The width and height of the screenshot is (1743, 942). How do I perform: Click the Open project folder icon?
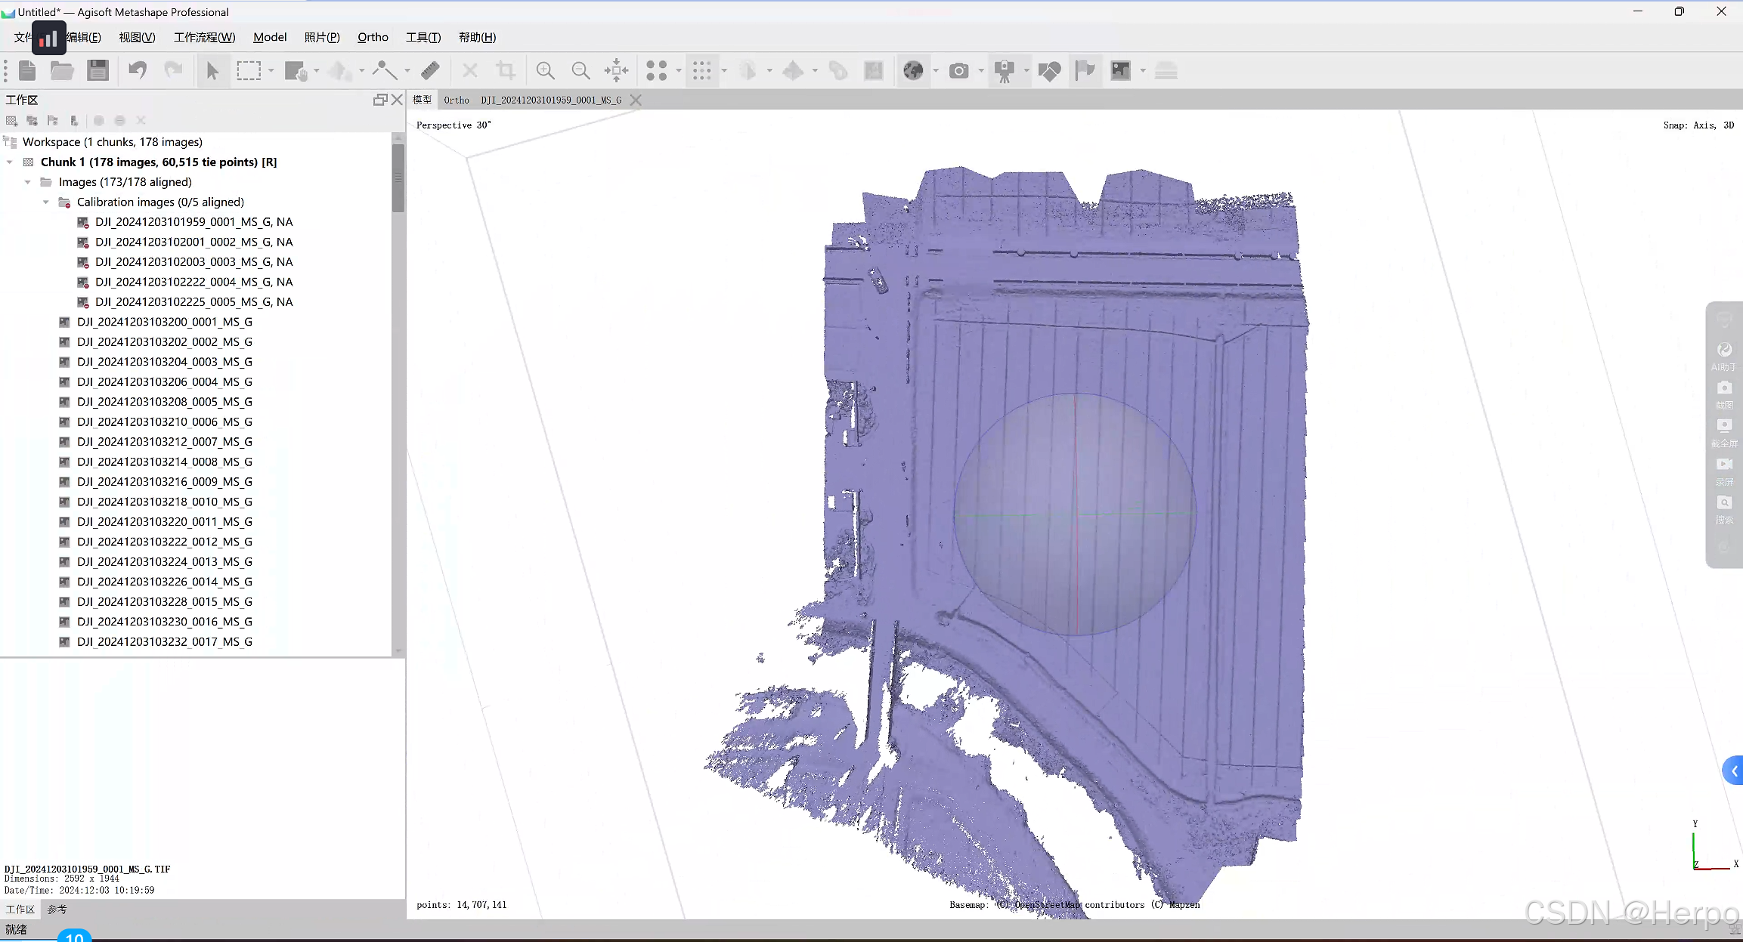tap(61, 71)
